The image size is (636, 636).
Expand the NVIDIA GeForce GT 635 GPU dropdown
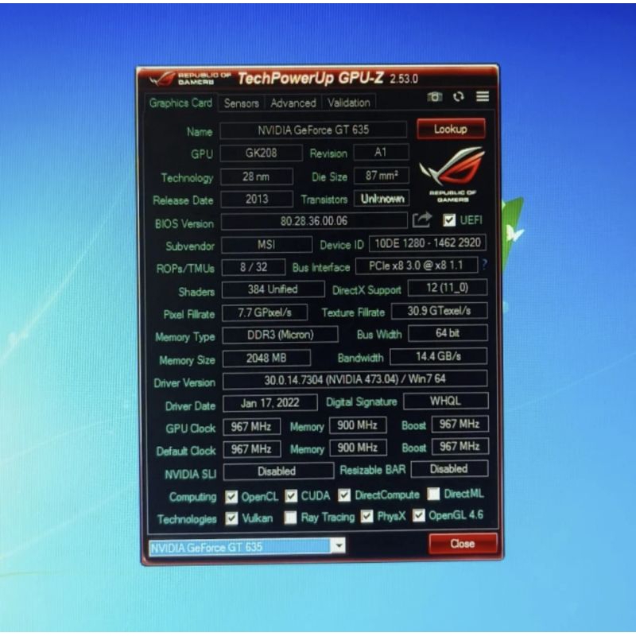339,546
